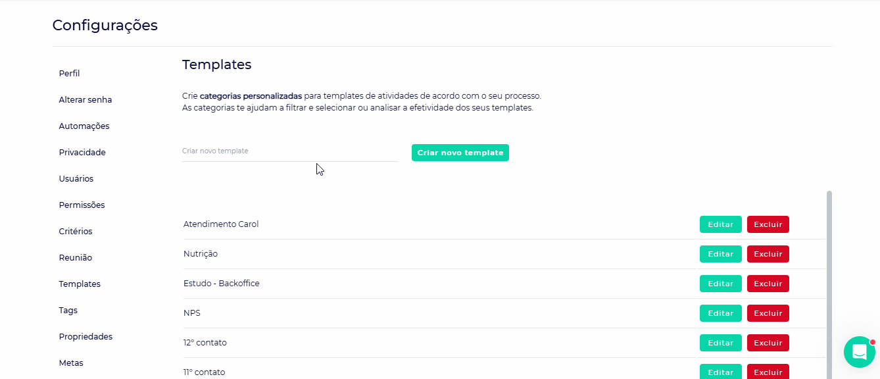Open the chat support widget icon
This screenshot has height=379, width=880.
coord(859,352)
